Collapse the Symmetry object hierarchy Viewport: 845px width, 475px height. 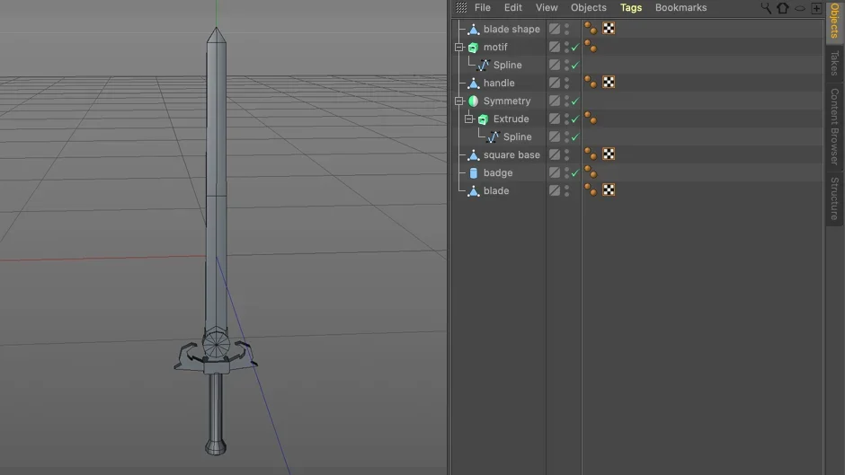459,101
